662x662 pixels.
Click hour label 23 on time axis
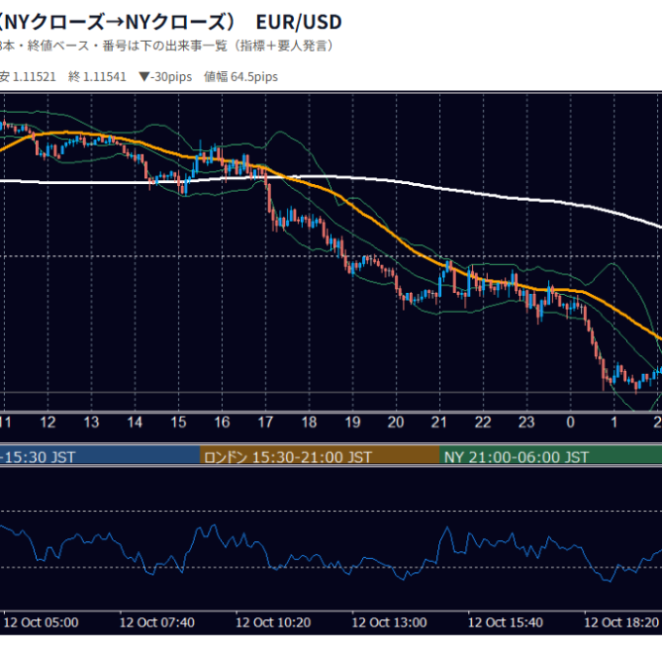(x=527, y=423)
